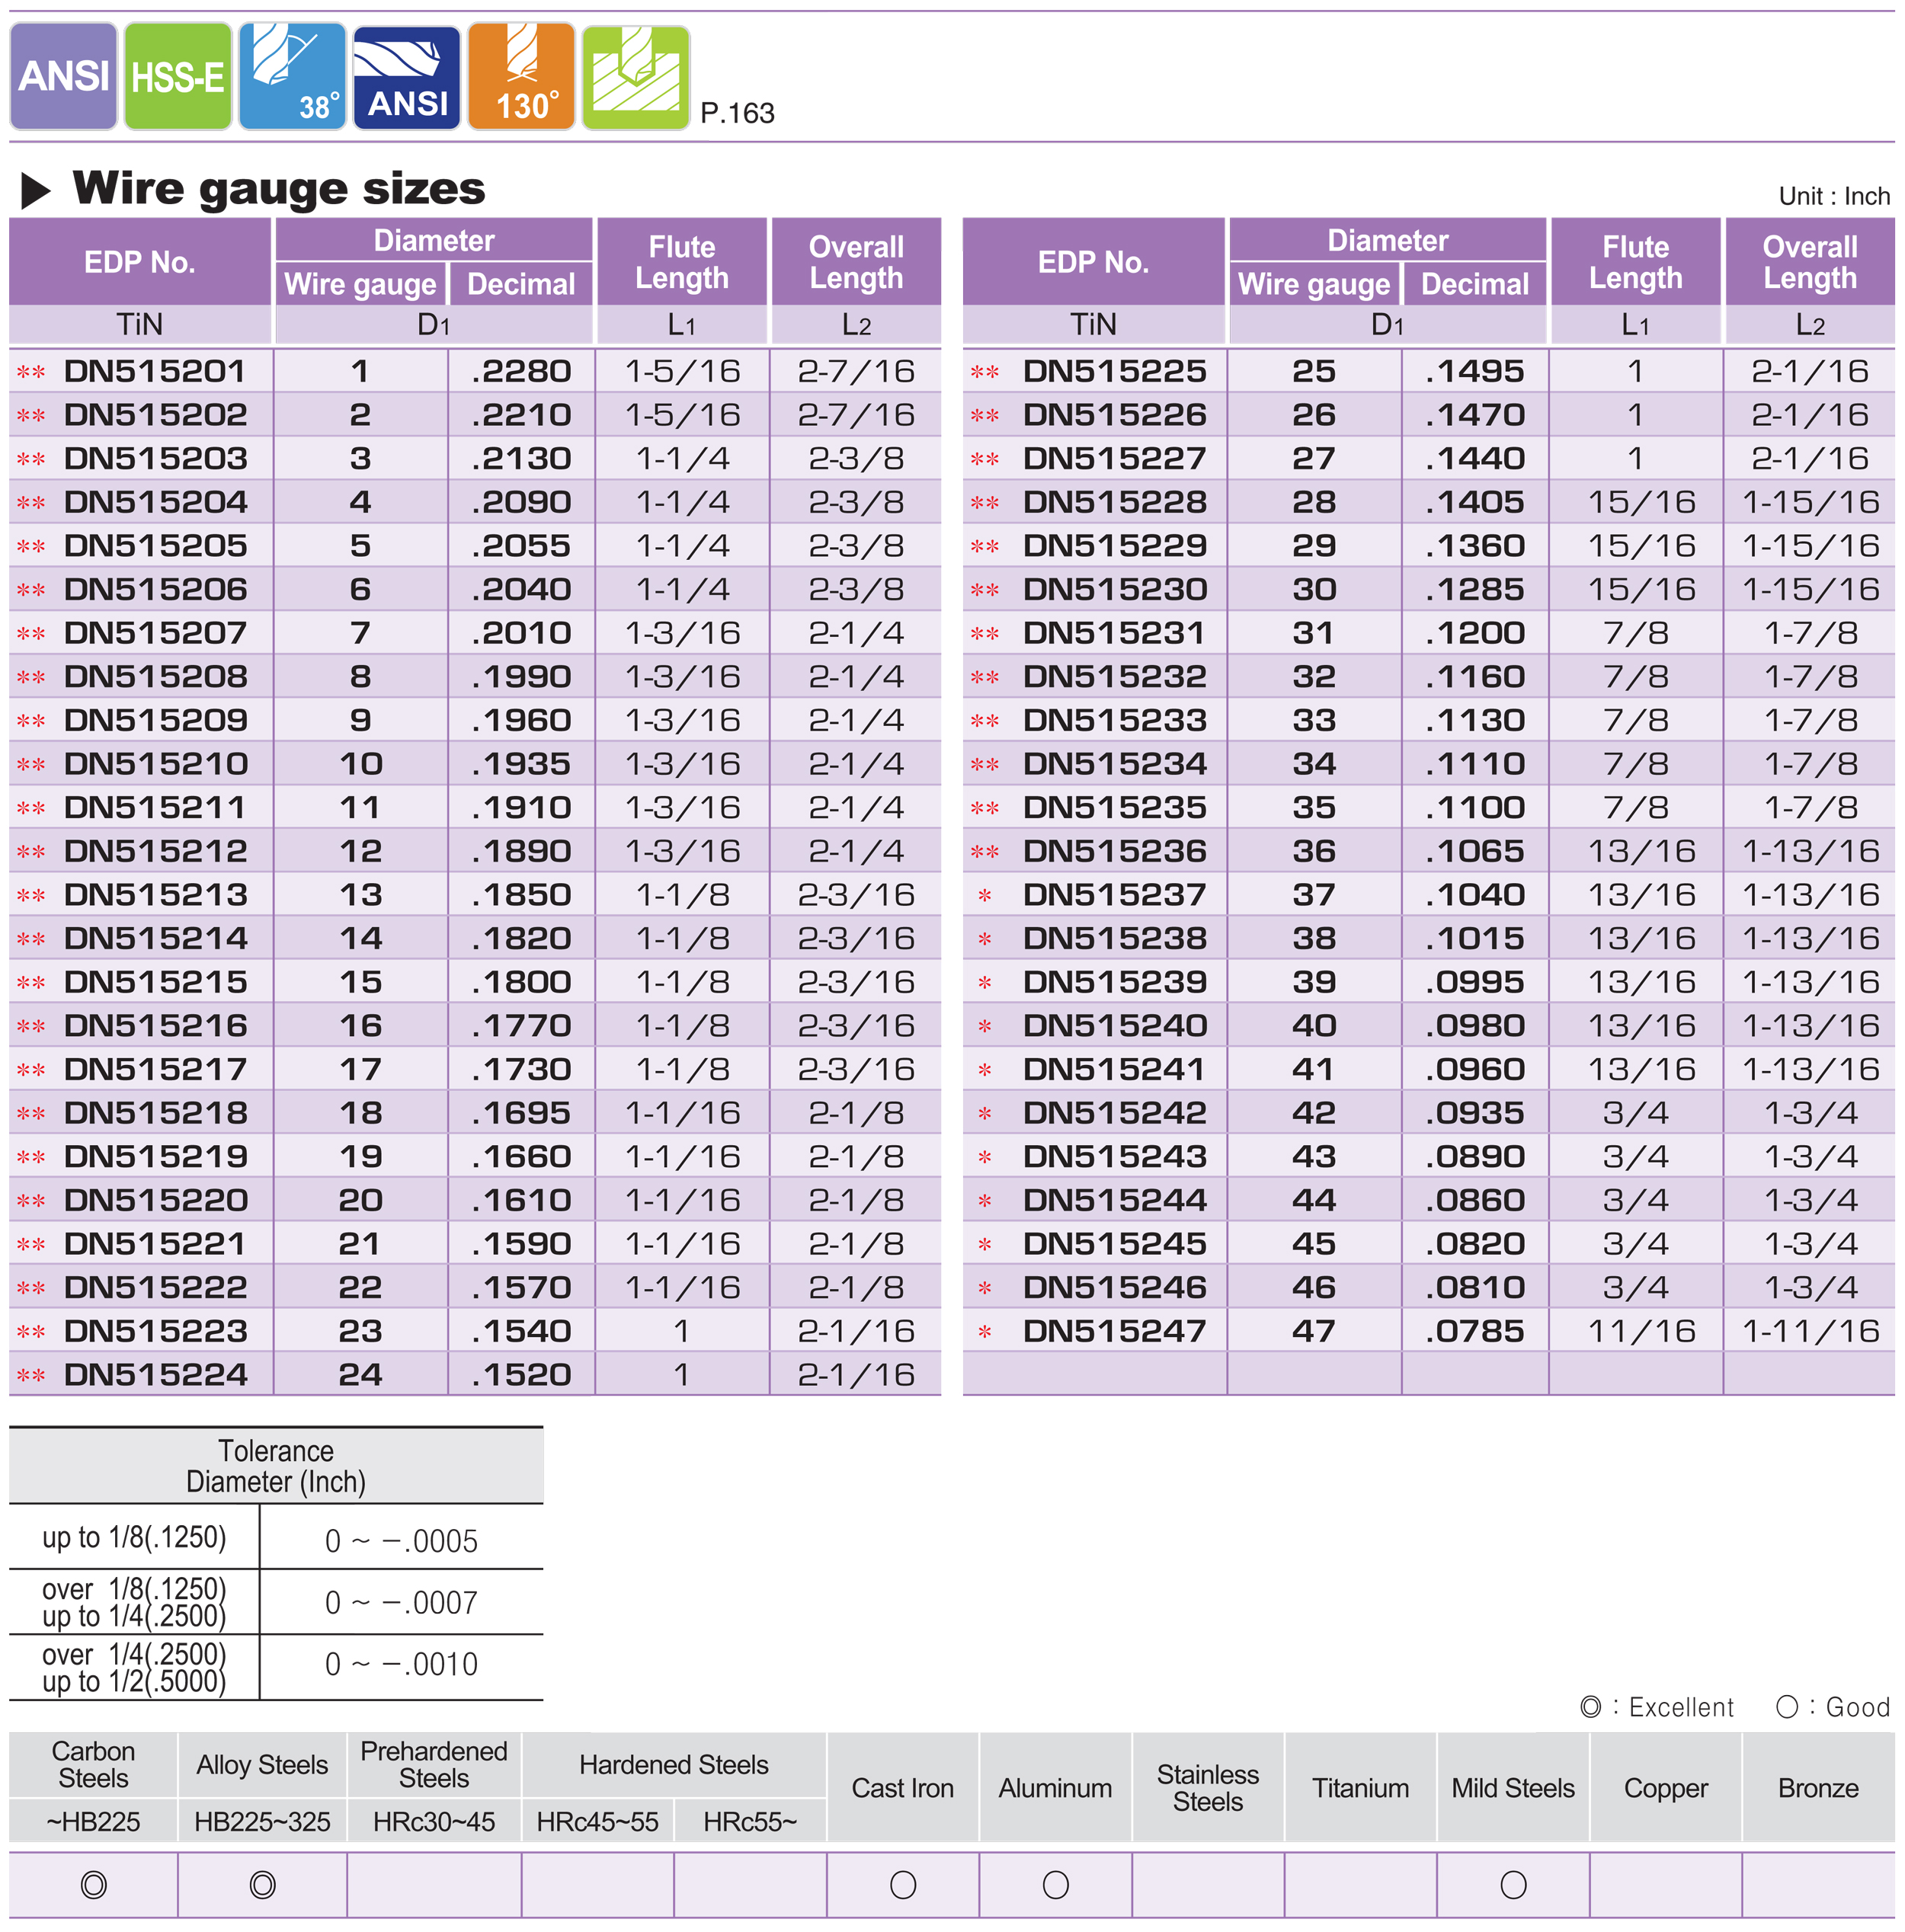Click the black triangle beside Wire gauge sizes

click(36, 190)
